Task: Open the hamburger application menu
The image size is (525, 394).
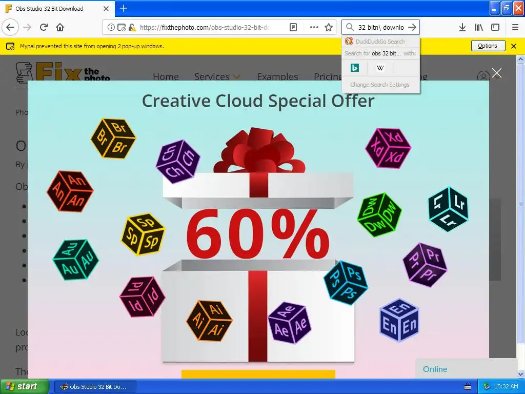Action: pyautogui.click(x=515, y=28)
